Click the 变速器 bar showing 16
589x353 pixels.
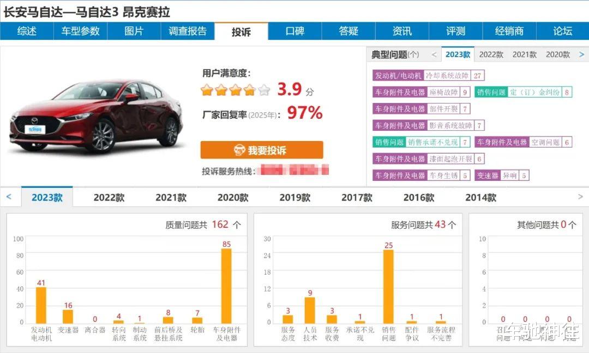click(x=68, y=317)
